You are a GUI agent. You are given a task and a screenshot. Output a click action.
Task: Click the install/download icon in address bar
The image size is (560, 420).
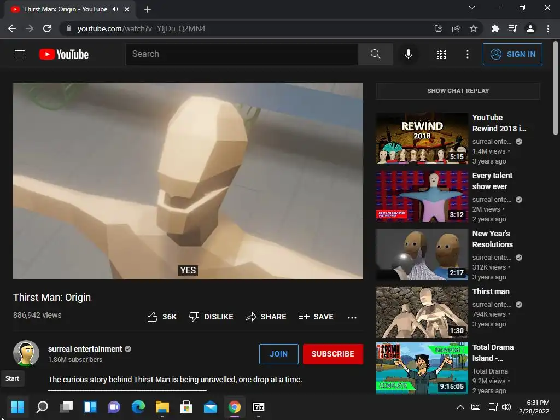click(438, 28)
